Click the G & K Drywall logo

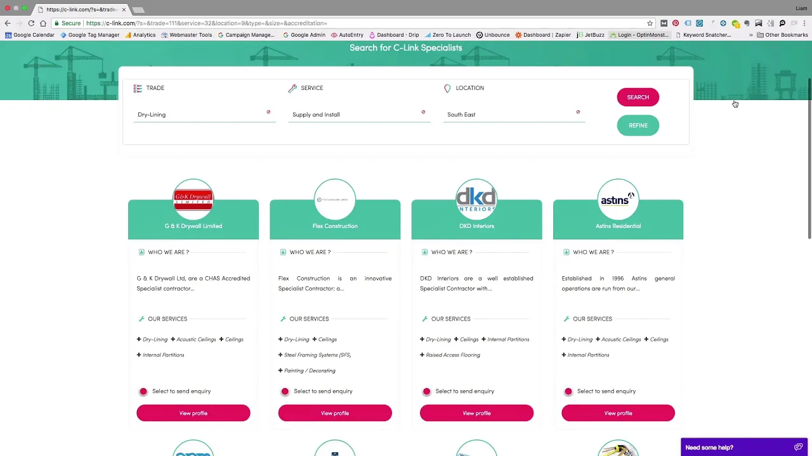[x=193, y=199]
